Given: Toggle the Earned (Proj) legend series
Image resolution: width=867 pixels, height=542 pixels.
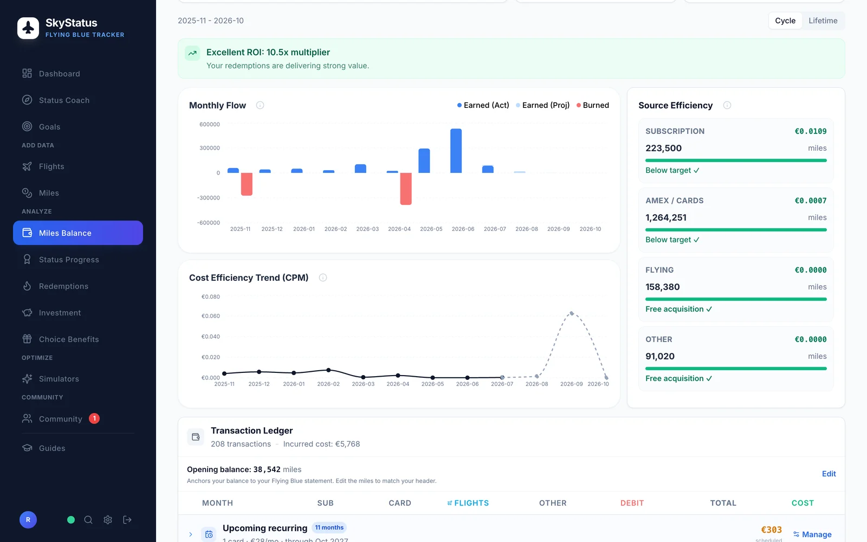Looking at the screenshot, I should click(543, 105).
